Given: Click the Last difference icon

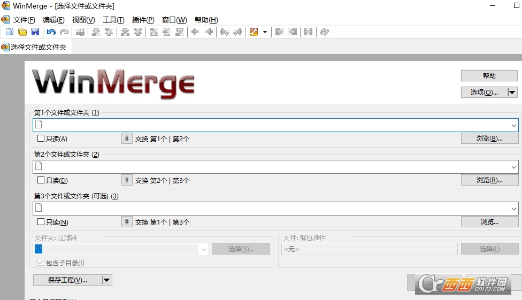Looking at the screenshot, I should pos(180,32).
